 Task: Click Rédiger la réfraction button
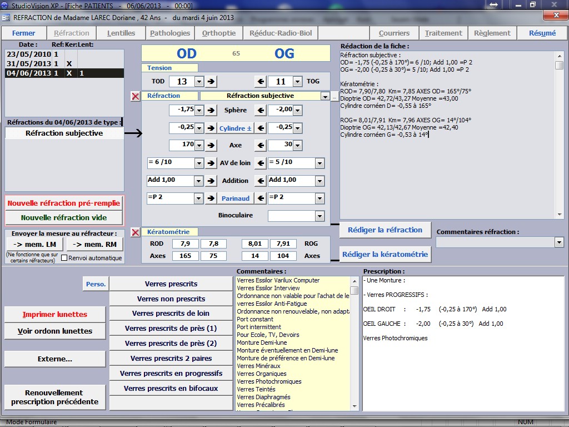pos(385,230)
